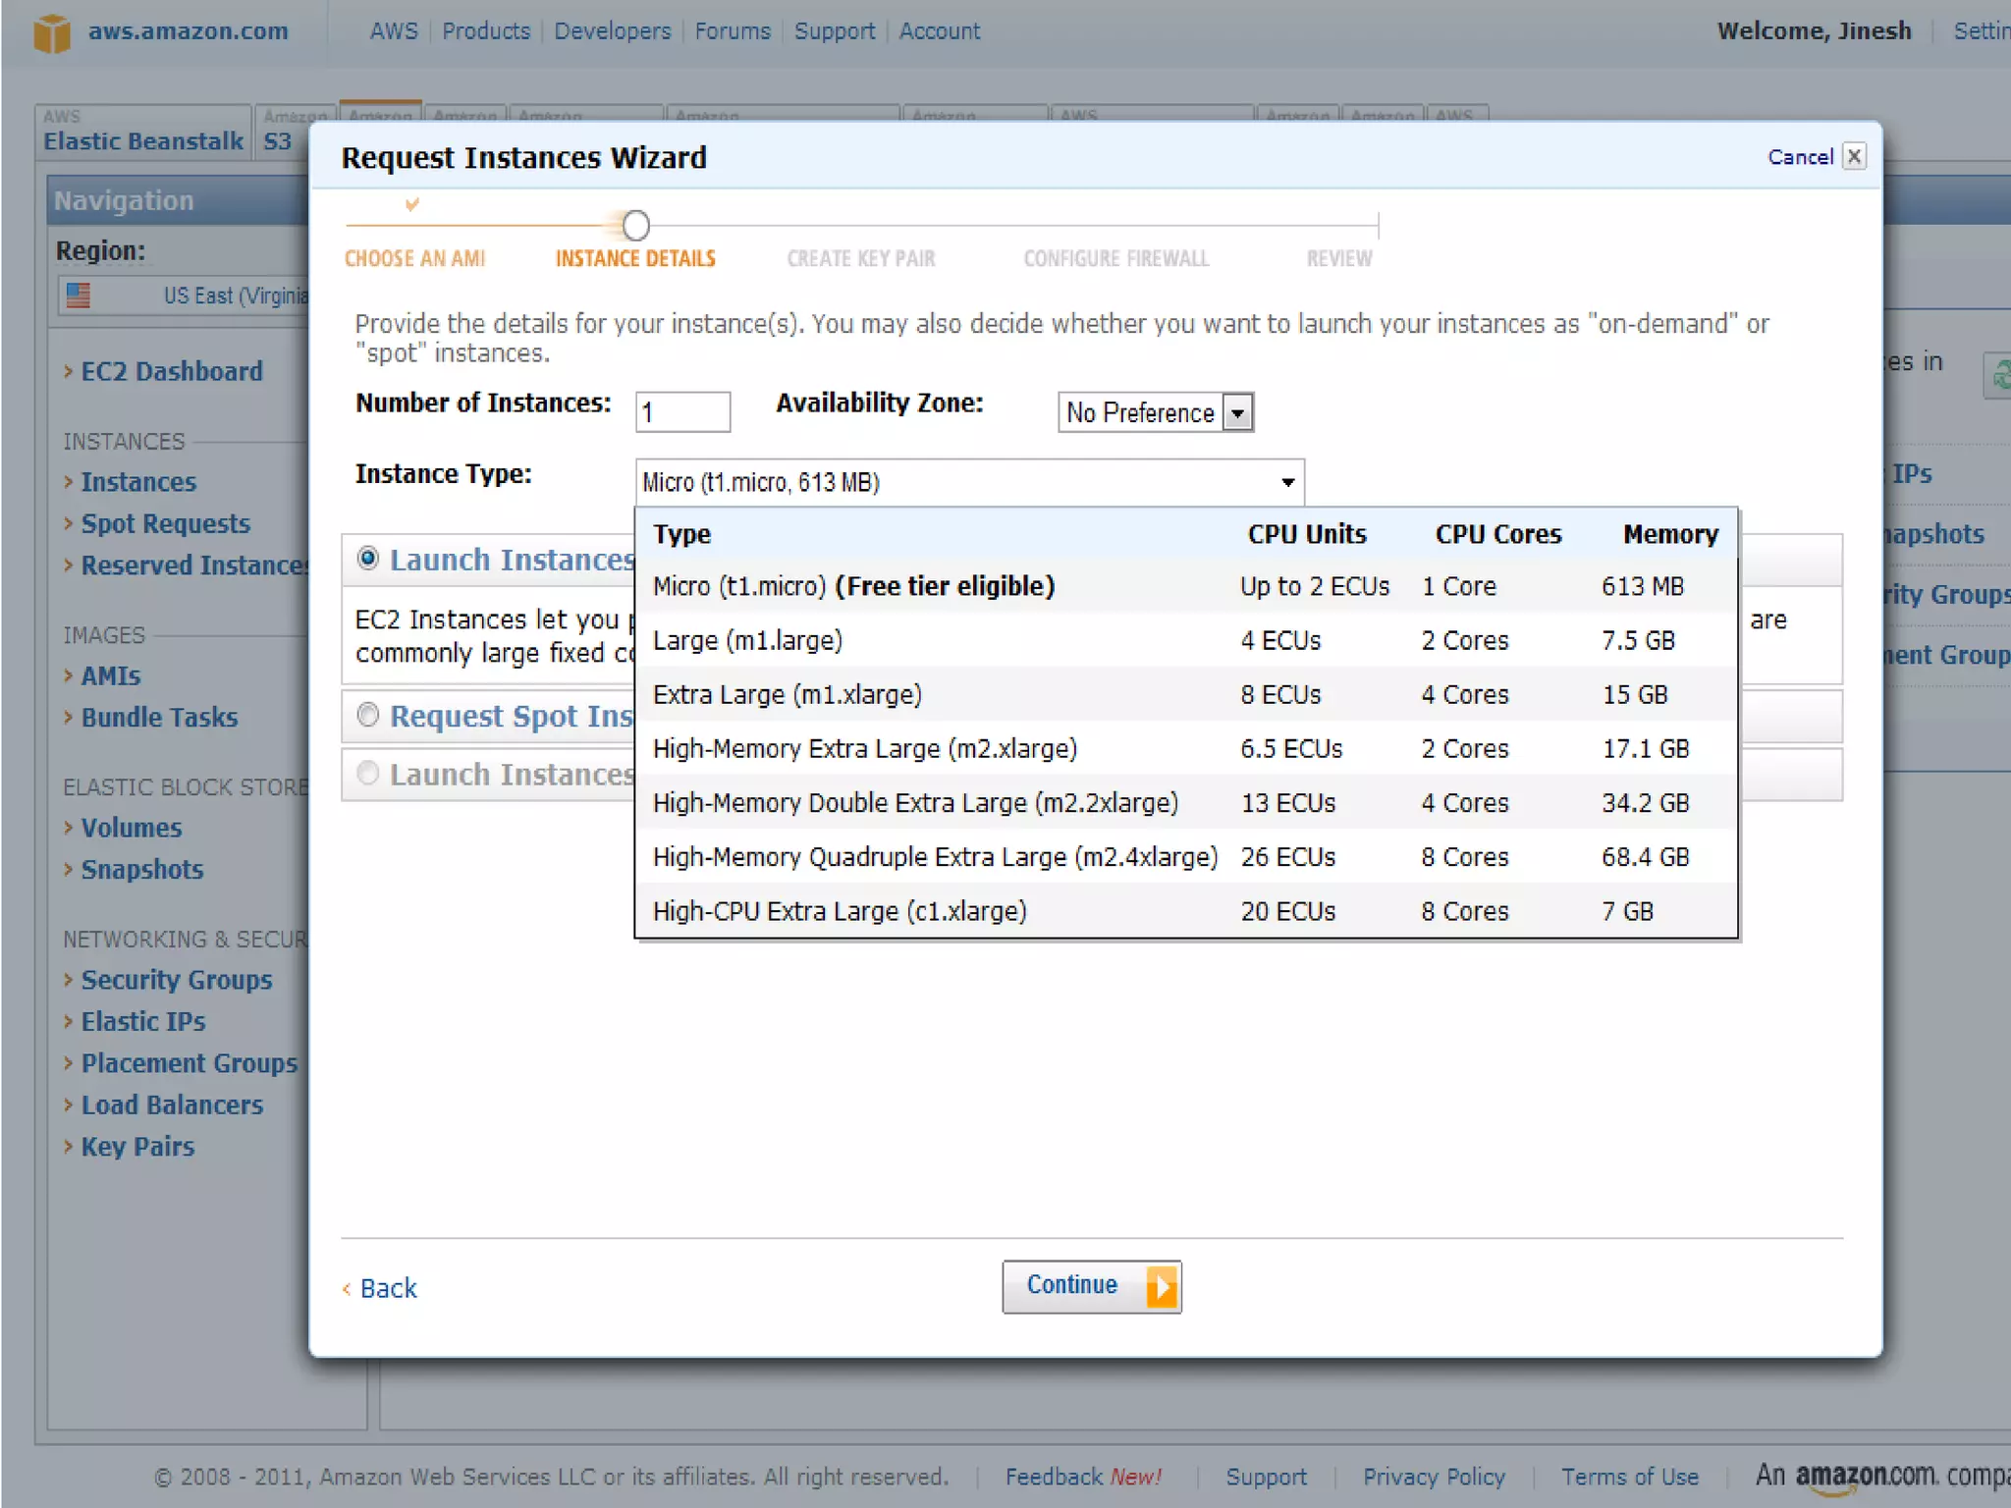2011x1508 pixels.
Task: Click the Number of Instances input field
Action: point(682,412)
